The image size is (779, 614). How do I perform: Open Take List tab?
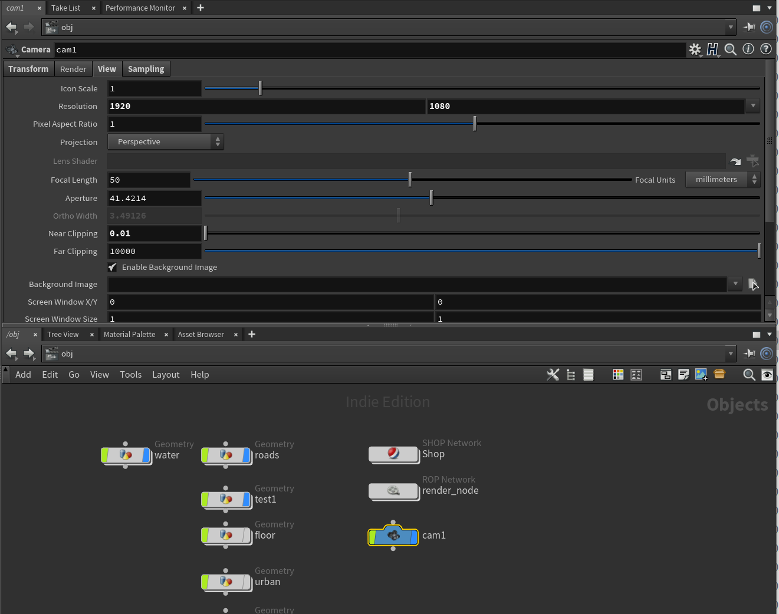pyautogui.click(x=65, y=8)
